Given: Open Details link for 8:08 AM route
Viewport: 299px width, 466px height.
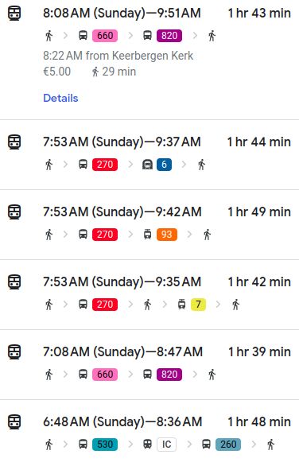Looking at the screenshot, I should 60,98.
